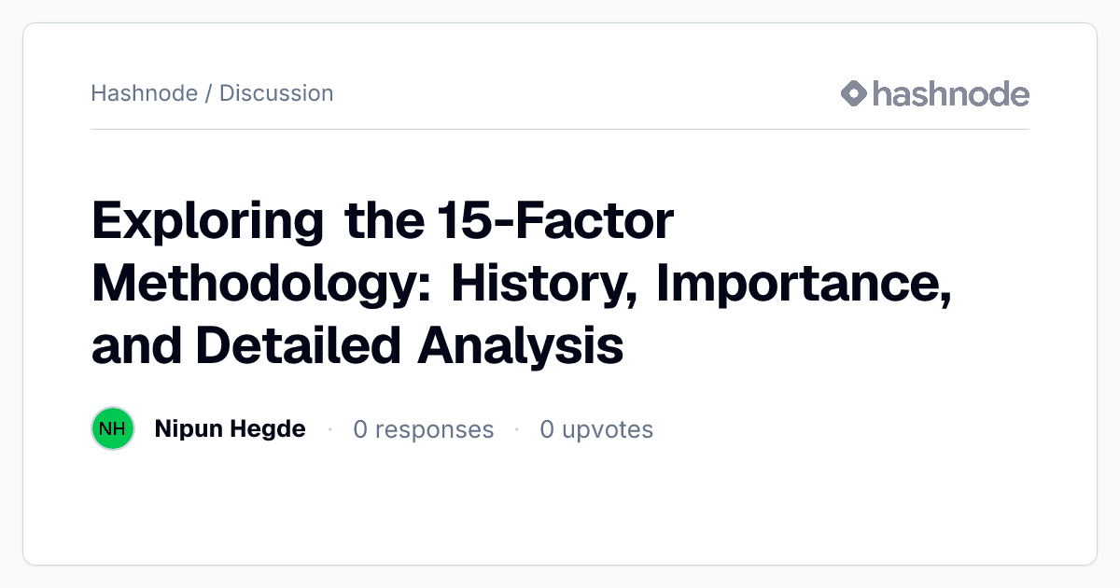Open author Nipun Hegde's profile name
This screenshot has height=588, width=1120.
pyautogui.click(x=230, y=429)
